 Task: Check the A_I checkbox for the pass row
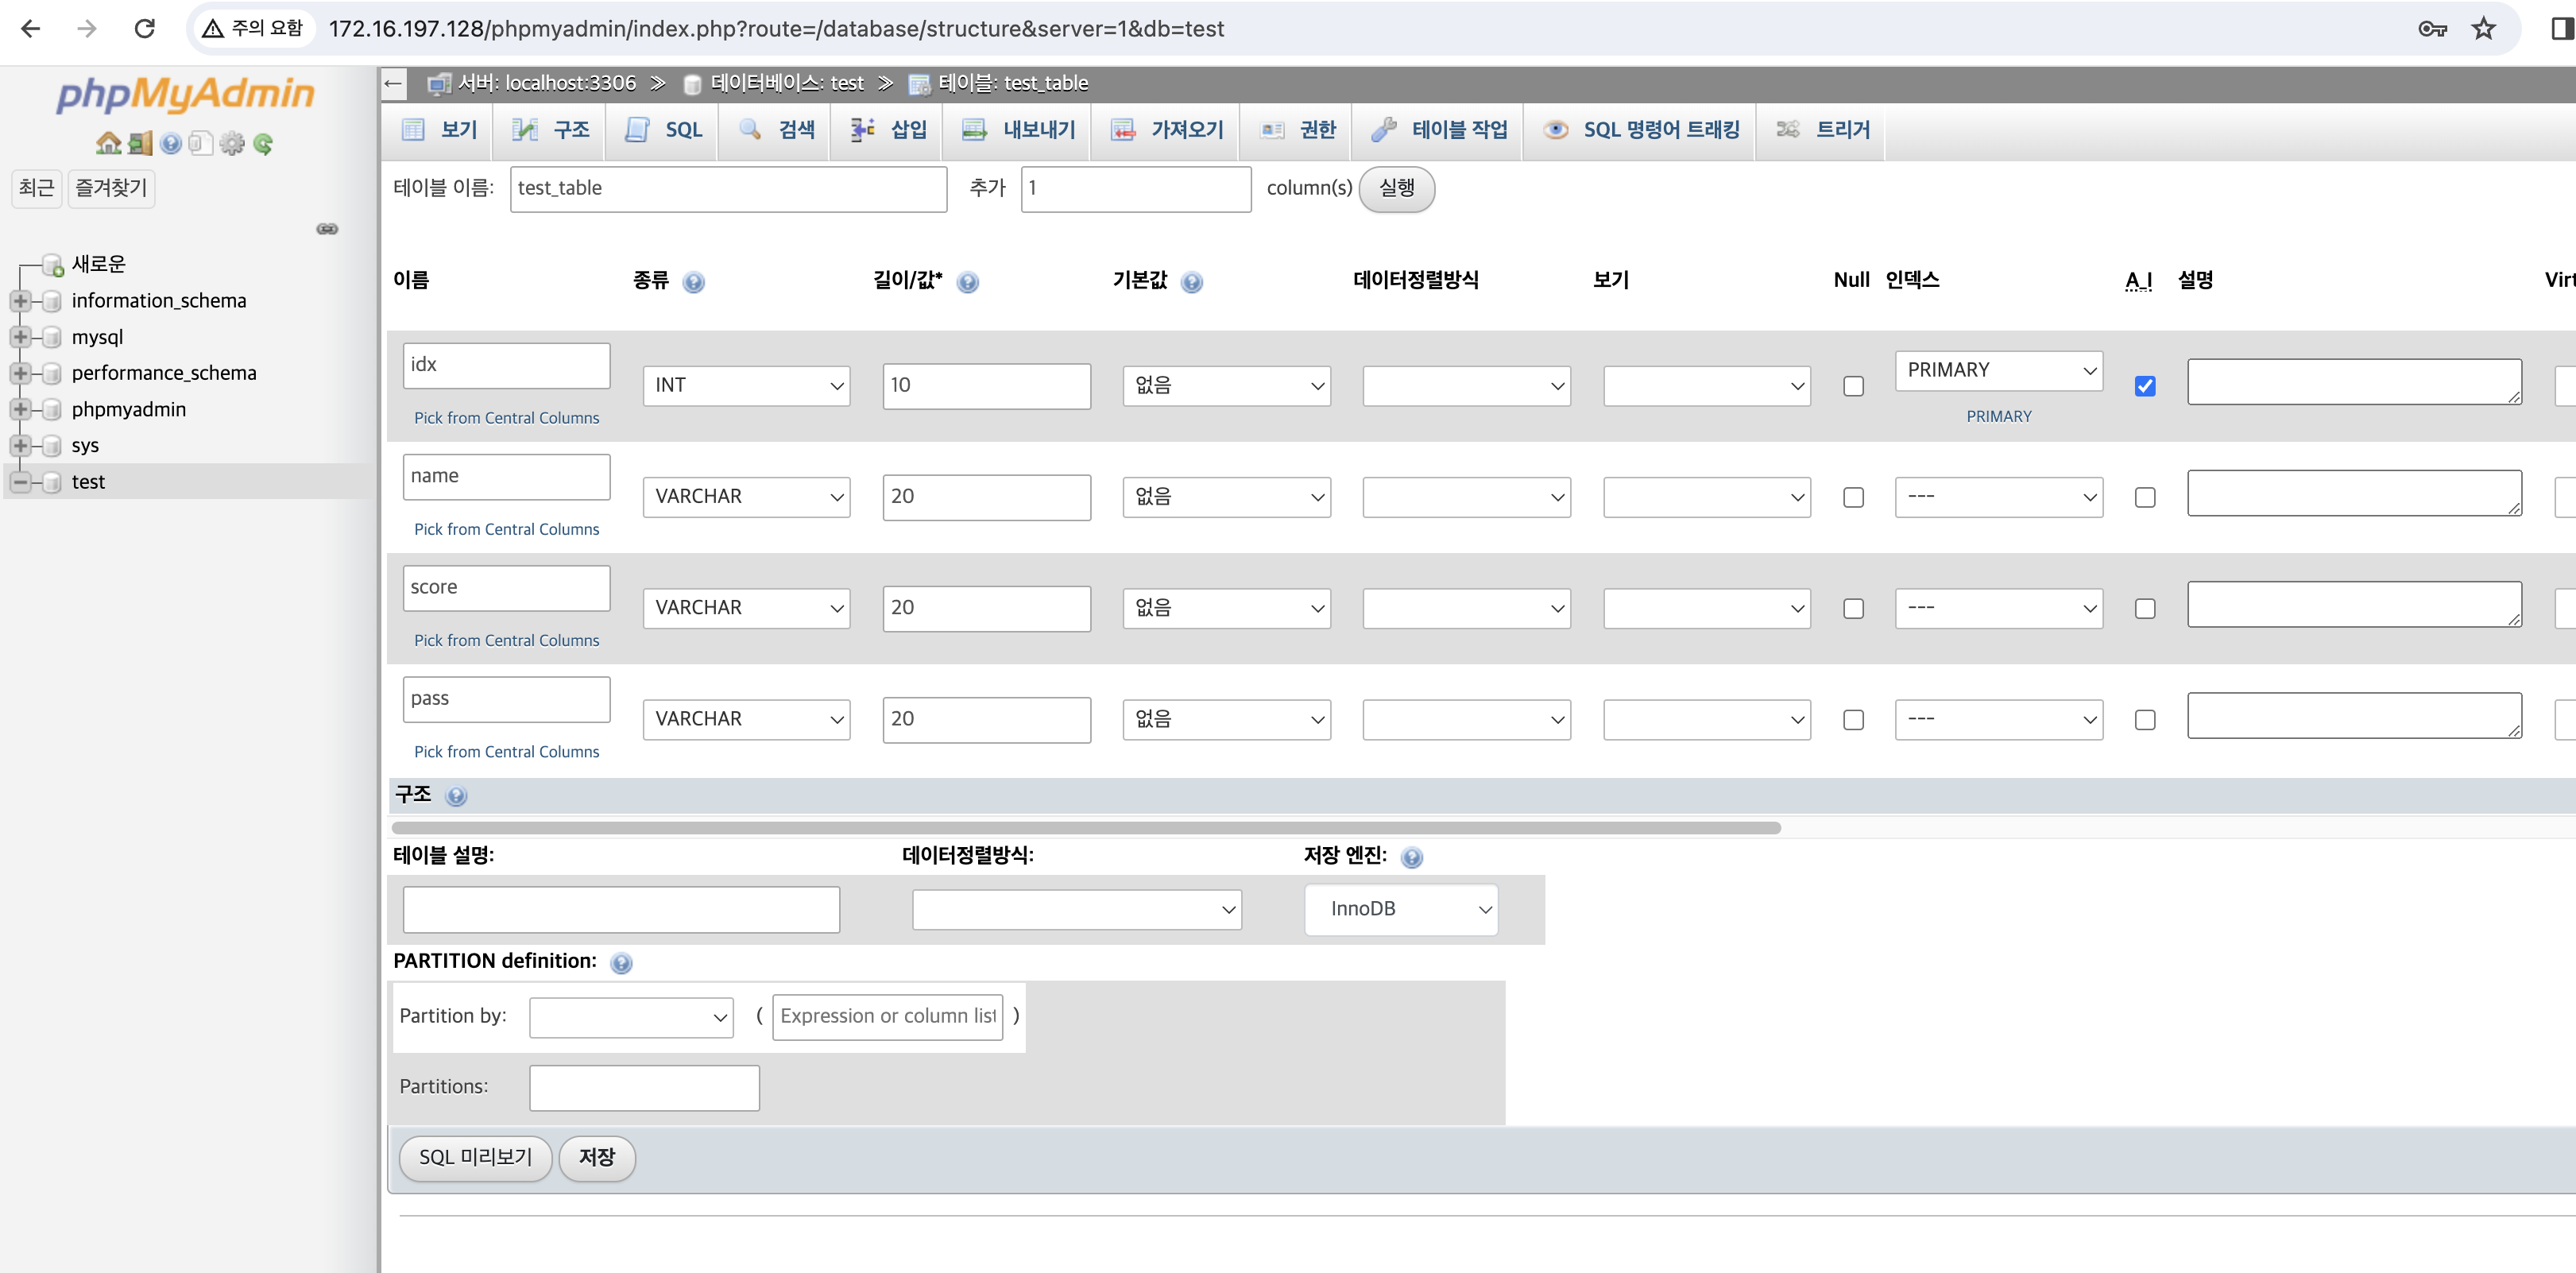click(x=2144, y=720)
